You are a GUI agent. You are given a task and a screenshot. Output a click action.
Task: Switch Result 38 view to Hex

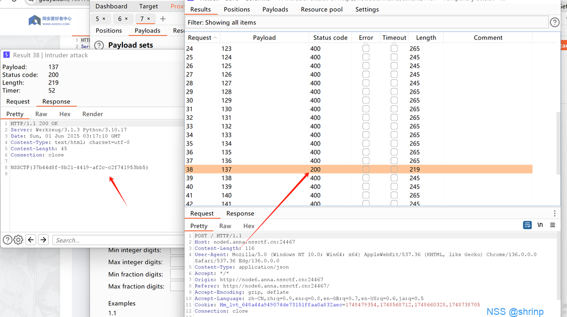pos(65,114)
